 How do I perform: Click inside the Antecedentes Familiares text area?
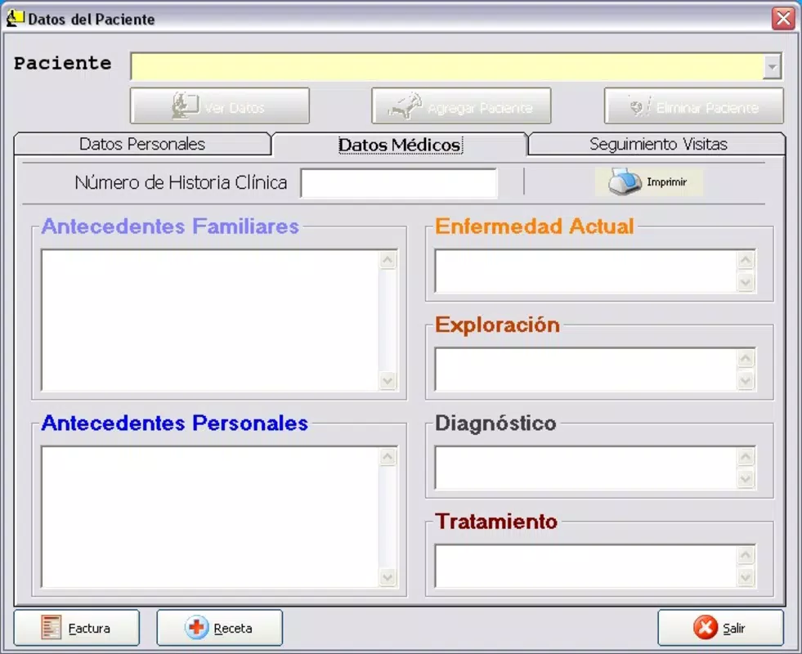[210, 320]
